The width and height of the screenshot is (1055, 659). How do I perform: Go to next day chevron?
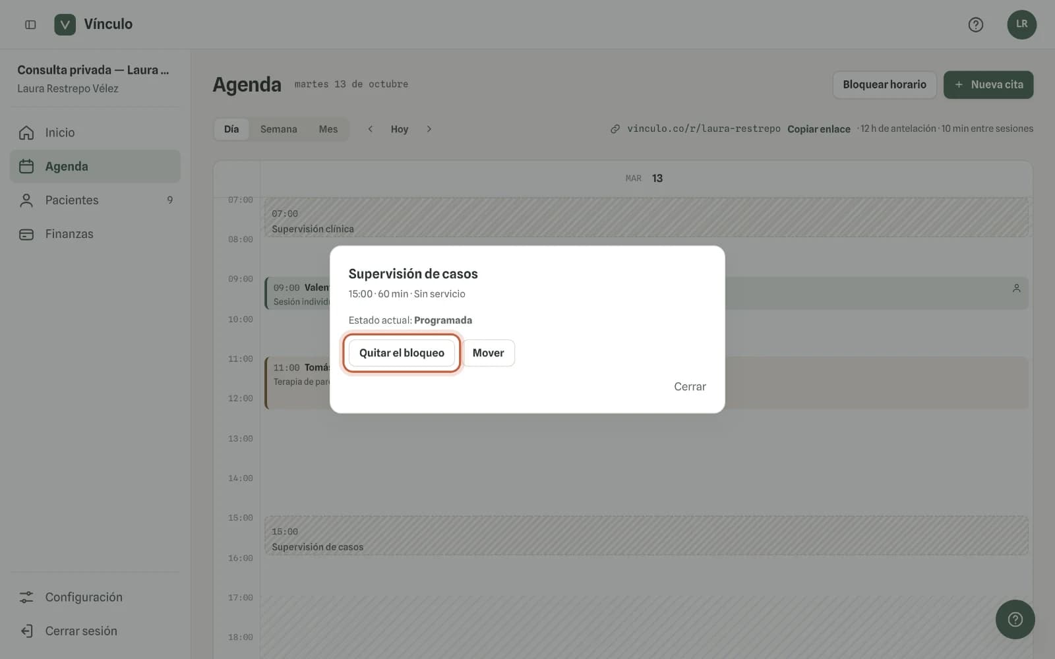click(x=429, y=129)
